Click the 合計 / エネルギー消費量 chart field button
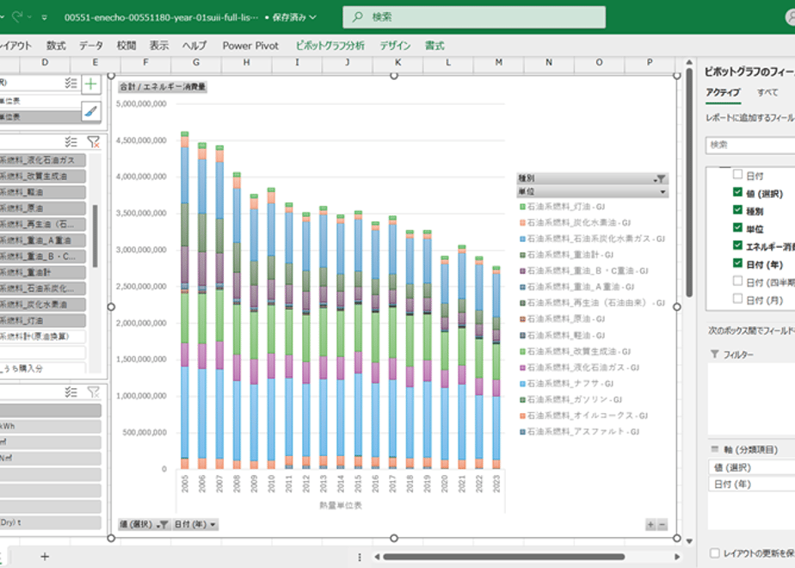795x568 pixels. click(x=163, y=87)
